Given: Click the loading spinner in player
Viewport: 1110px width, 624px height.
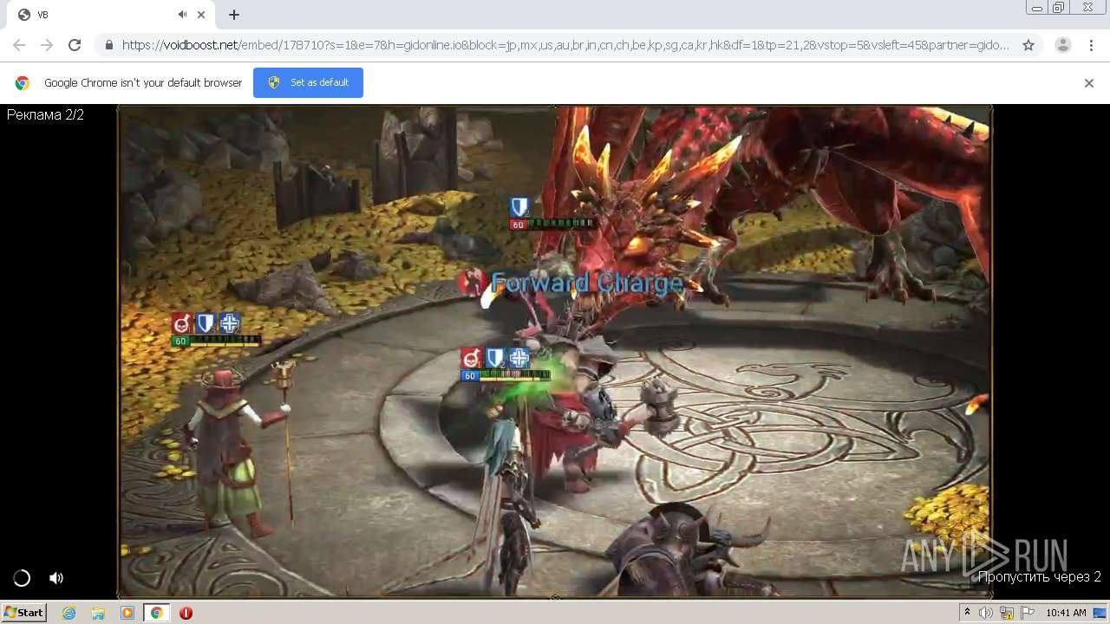Looking at the screenshot, I should 22,578.
